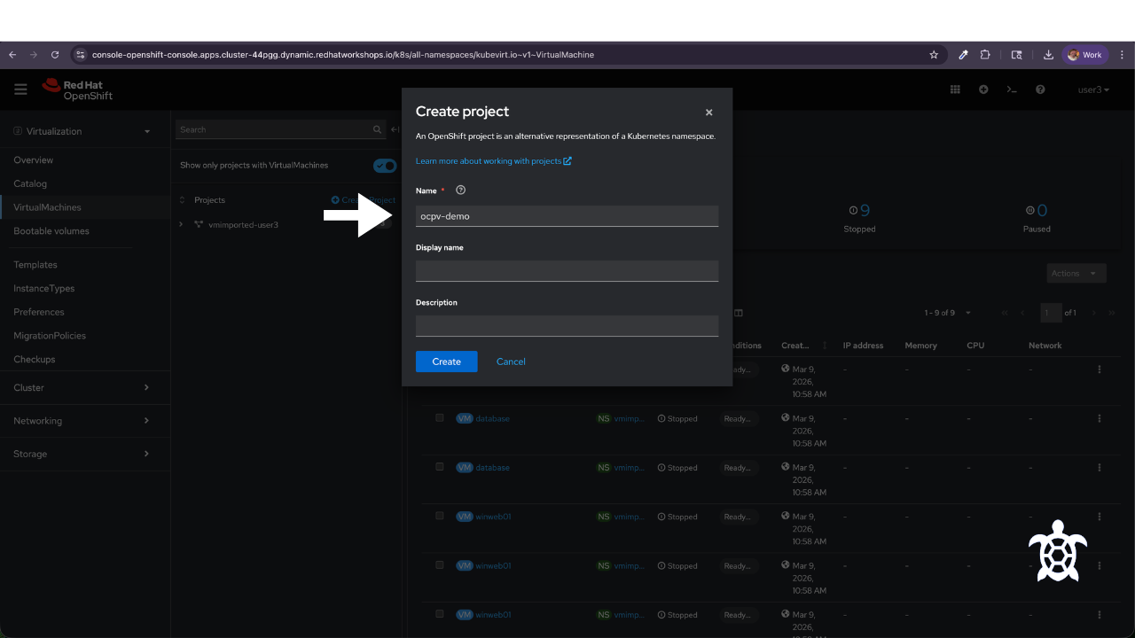Open Templates in the sidebar
The height and width of the screenshot is (638, 1135).
35,265
